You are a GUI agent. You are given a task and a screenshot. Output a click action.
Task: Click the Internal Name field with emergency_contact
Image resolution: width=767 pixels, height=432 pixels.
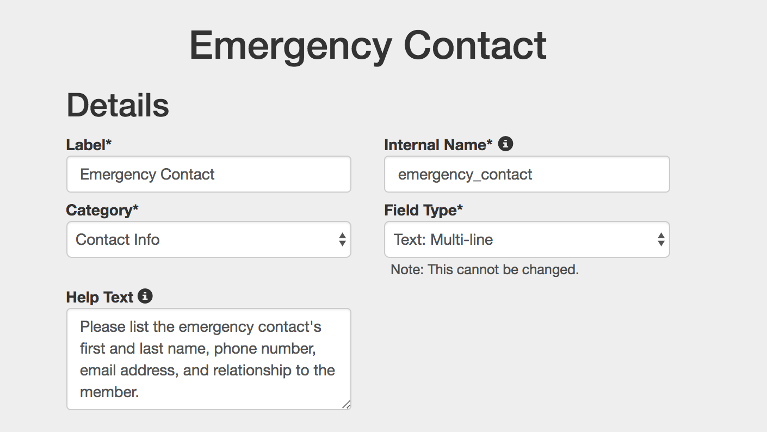coord(527,174)
